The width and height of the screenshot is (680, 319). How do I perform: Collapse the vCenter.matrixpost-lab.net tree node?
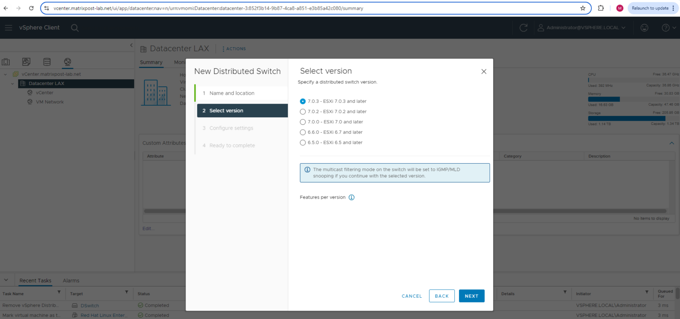coord(6,74)
